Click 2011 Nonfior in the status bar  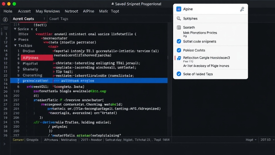tap(91, 140)
